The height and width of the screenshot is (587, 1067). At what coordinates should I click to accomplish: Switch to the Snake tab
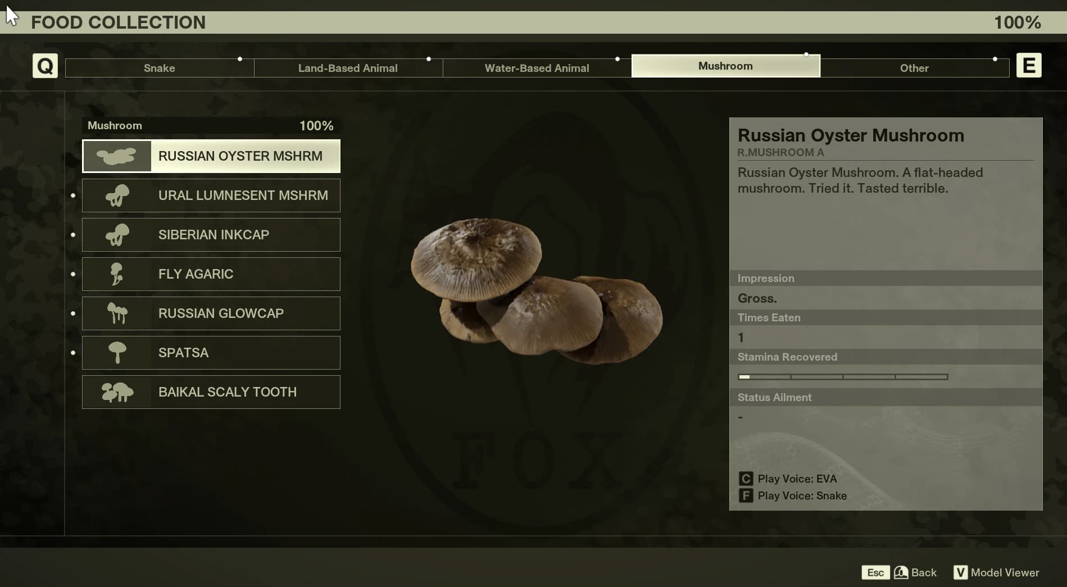(160, 68)
